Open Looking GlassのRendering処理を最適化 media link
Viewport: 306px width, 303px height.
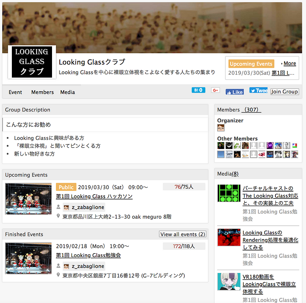tap(270, 240)
